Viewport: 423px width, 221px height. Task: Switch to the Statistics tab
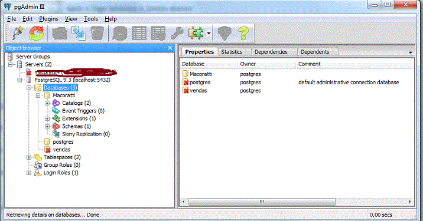point(232,52)
